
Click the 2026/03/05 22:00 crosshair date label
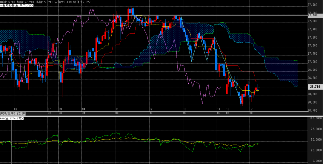[13, 113]
